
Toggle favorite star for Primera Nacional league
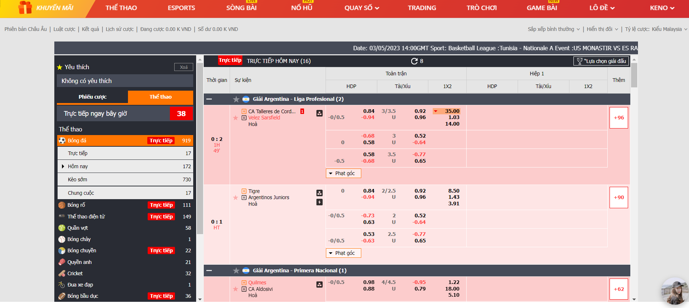[236, 271]
